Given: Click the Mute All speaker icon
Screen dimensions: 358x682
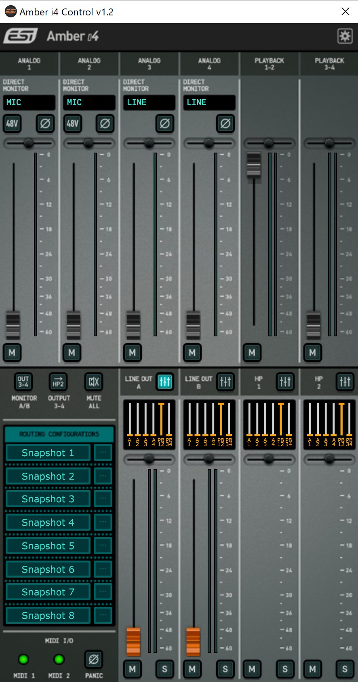Looking at the screenshot, I should pos(94,382).
